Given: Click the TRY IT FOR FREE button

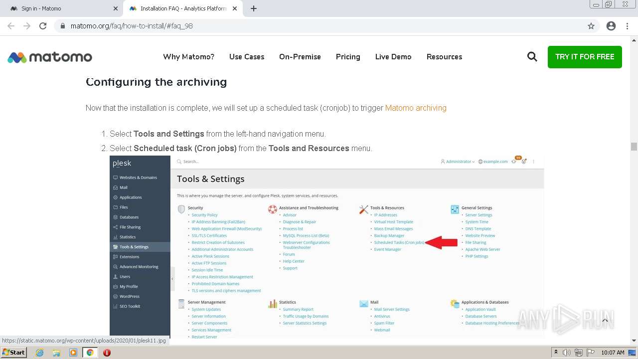Looking at the screenshot, I should [585, 57].
